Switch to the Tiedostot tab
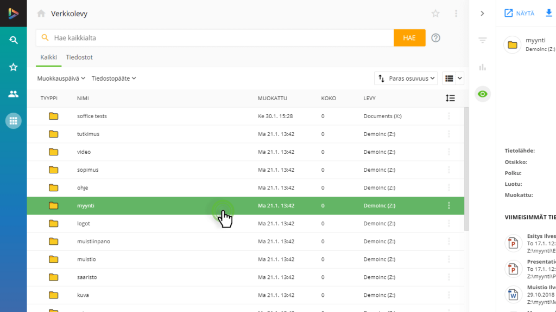Screen dimensions: 556x312 (x=79, y=57)
